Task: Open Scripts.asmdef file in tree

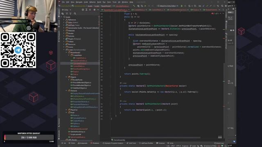Action: coord(75,134)
